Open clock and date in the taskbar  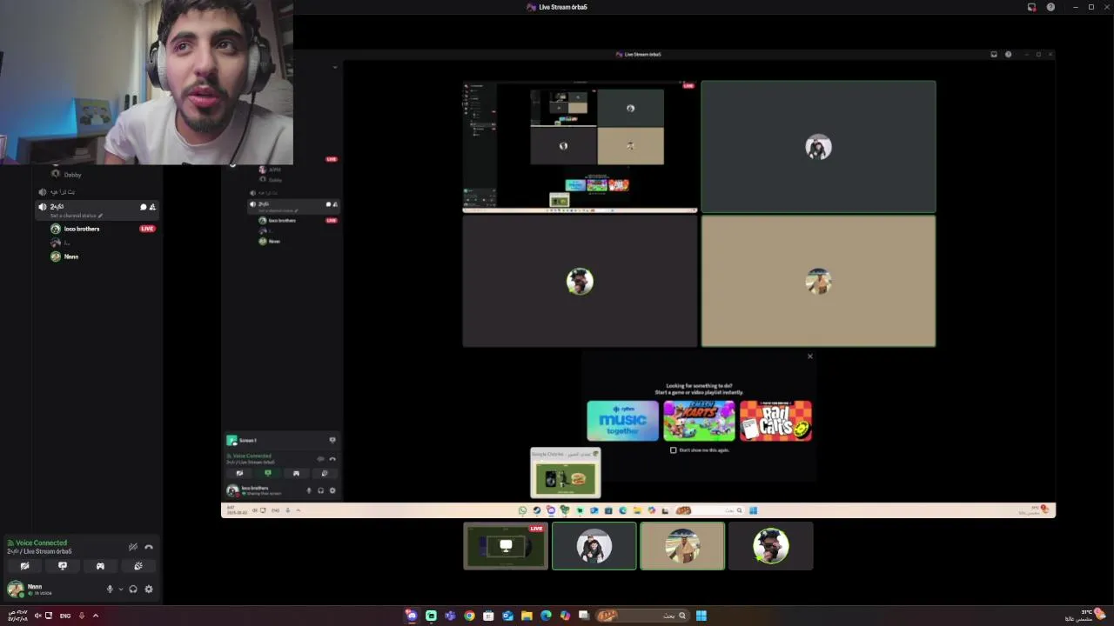17,616
